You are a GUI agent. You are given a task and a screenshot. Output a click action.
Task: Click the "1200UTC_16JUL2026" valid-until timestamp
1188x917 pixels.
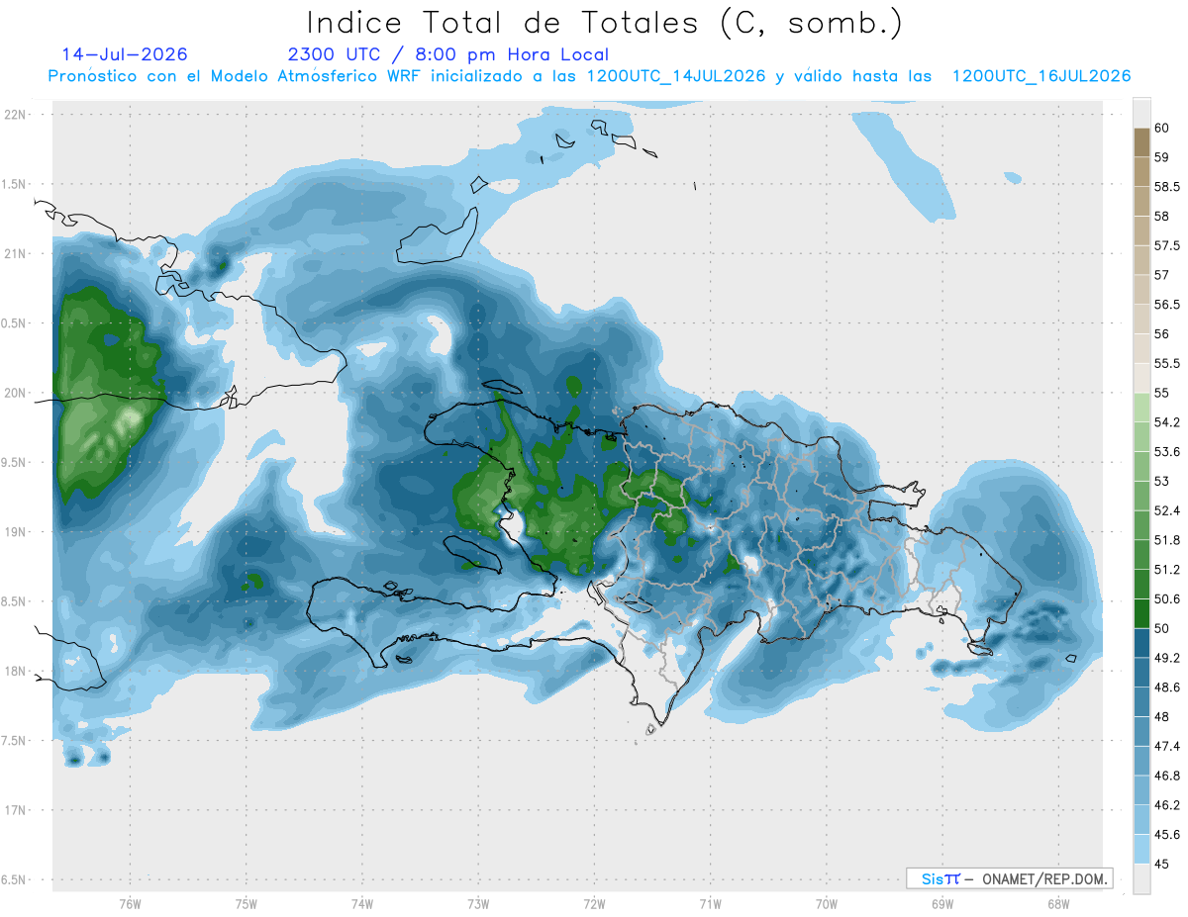coord(1041,76)
